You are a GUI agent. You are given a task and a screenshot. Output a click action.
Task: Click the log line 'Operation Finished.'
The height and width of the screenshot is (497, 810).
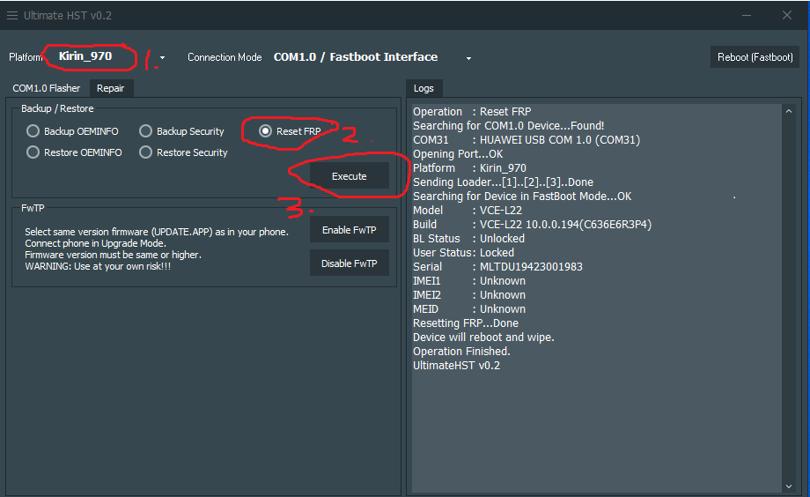[461, 352]
